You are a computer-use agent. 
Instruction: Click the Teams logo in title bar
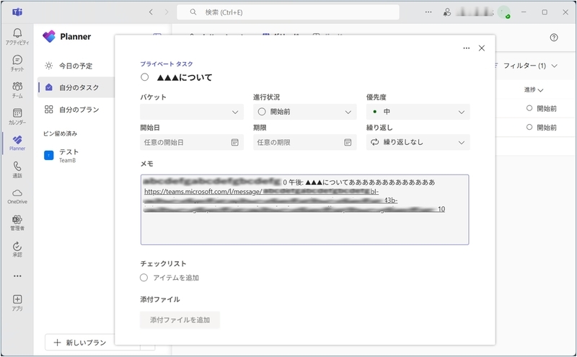pyautogui.click(x=17, y=12)
